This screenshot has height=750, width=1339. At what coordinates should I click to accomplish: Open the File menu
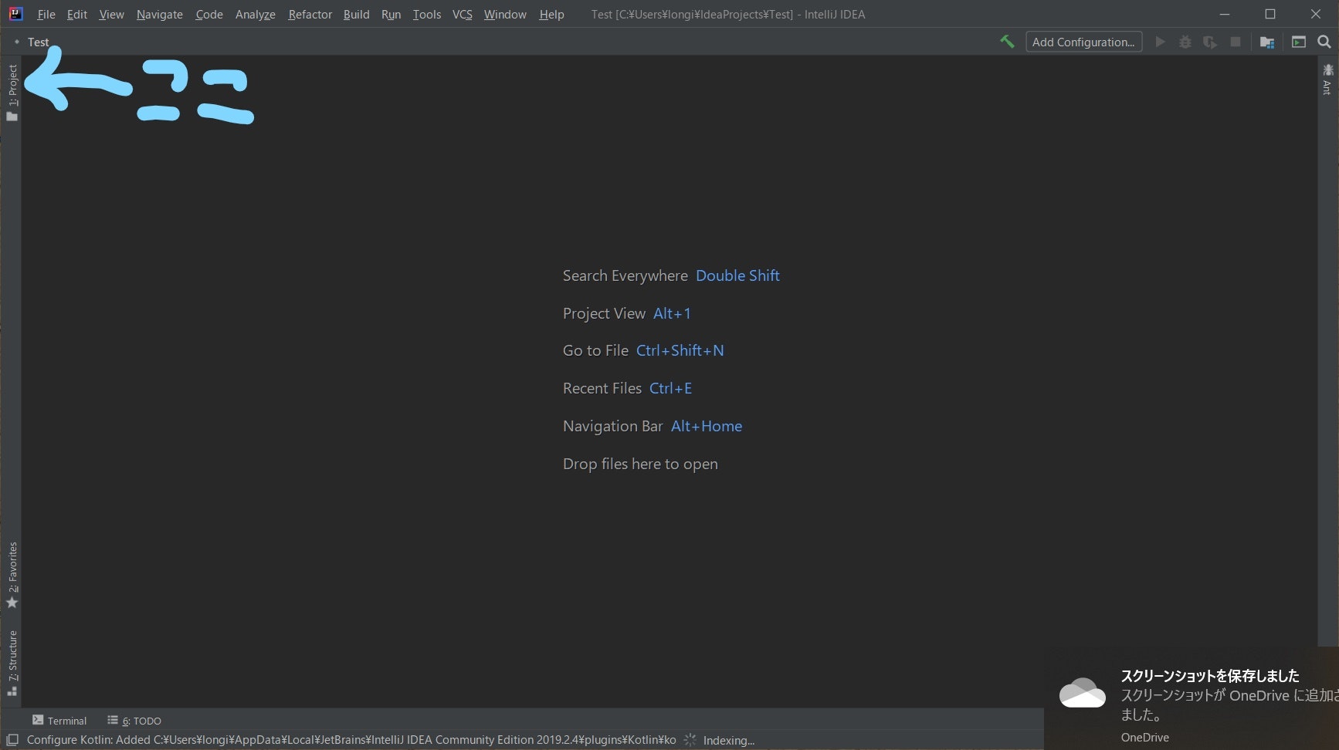click(46, 15)
